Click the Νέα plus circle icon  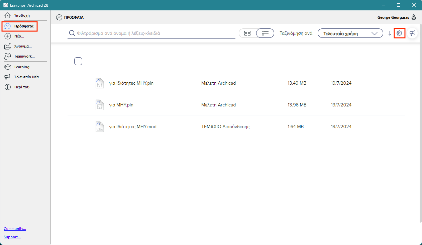tap(8, 36)
